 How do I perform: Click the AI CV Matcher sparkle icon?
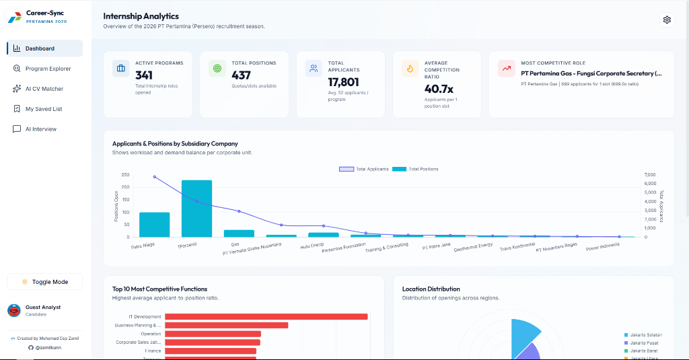click(17, 89)
